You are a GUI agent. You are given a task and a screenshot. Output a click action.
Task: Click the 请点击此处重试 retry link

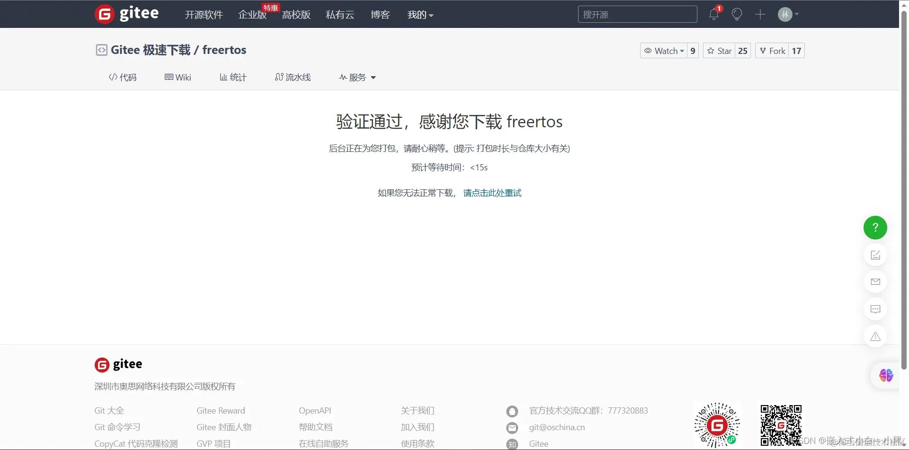coord(492,193)
